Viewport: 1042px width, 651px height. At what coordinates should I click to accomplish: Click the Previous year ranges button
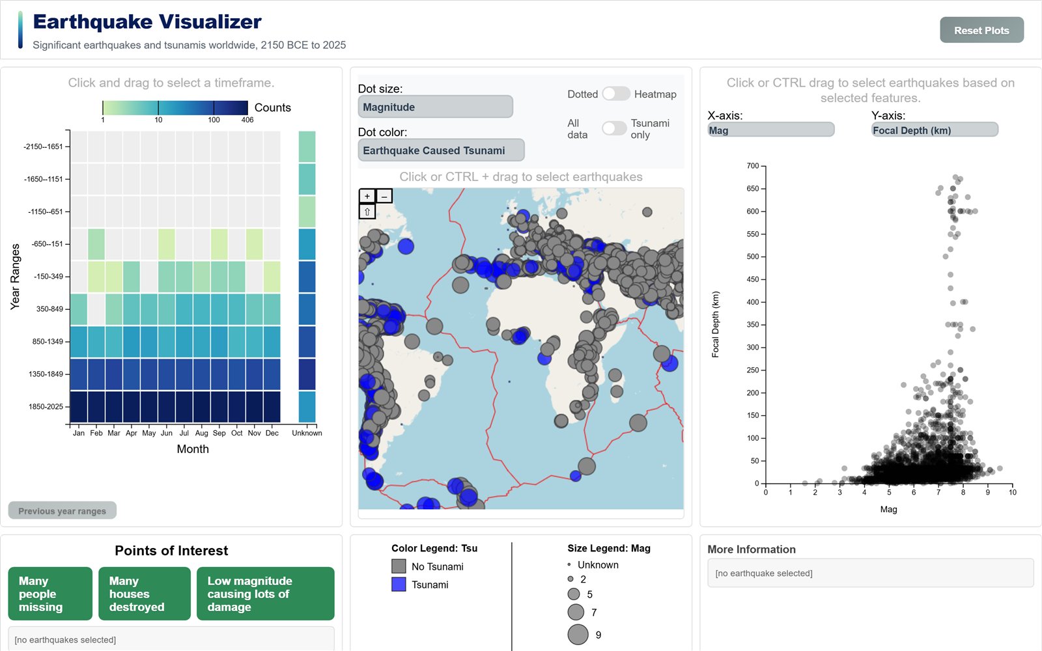[62, 510]
